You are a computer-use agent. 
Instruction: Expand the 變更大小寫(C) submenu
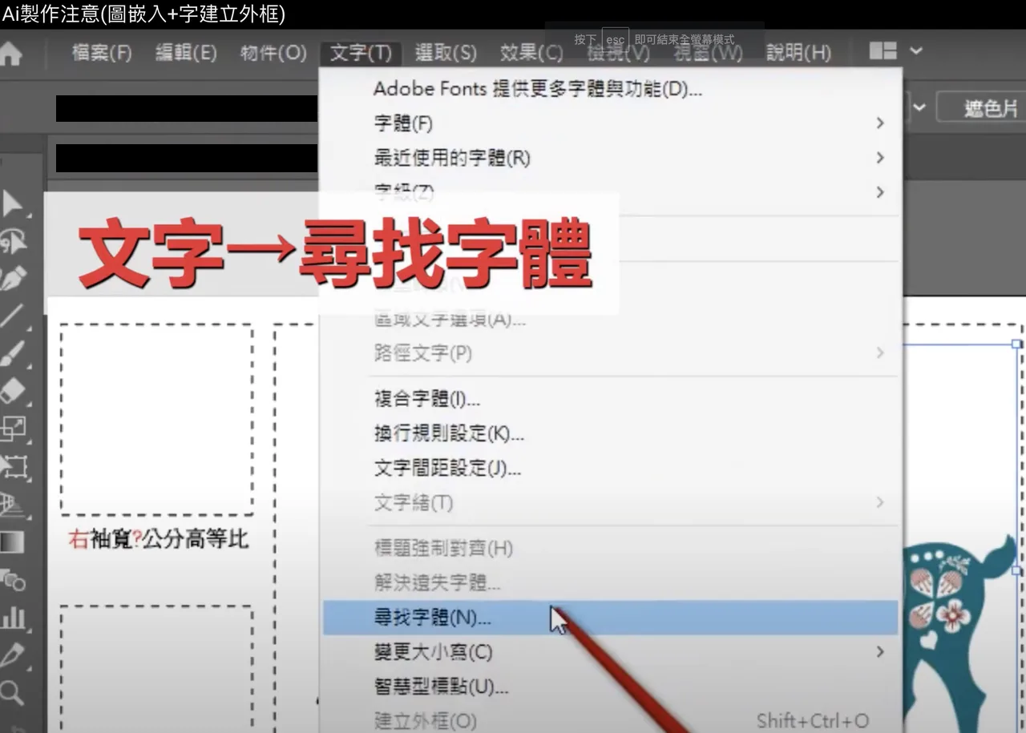coord(612,652)
